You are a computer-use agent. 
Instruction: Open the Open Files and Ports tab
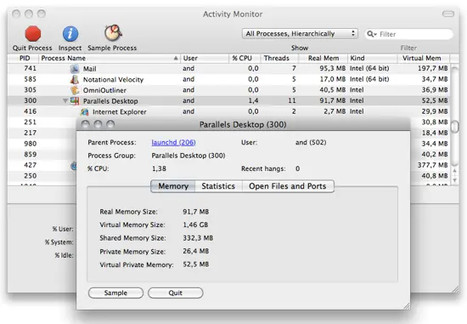288,186
